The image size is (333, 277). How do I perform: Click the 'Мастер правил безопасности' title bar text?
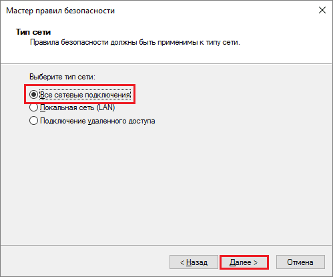(60, 11)
